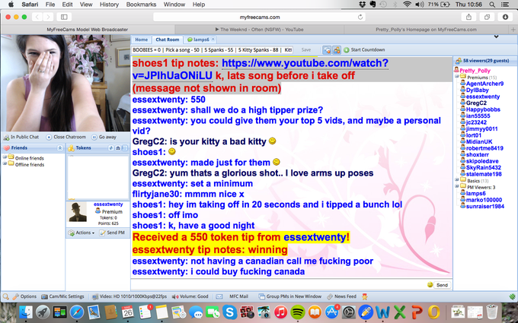This screenshot has width=518, height=323.
Task: Click the Close Chatroom radio button
Action: click(49, 137)
